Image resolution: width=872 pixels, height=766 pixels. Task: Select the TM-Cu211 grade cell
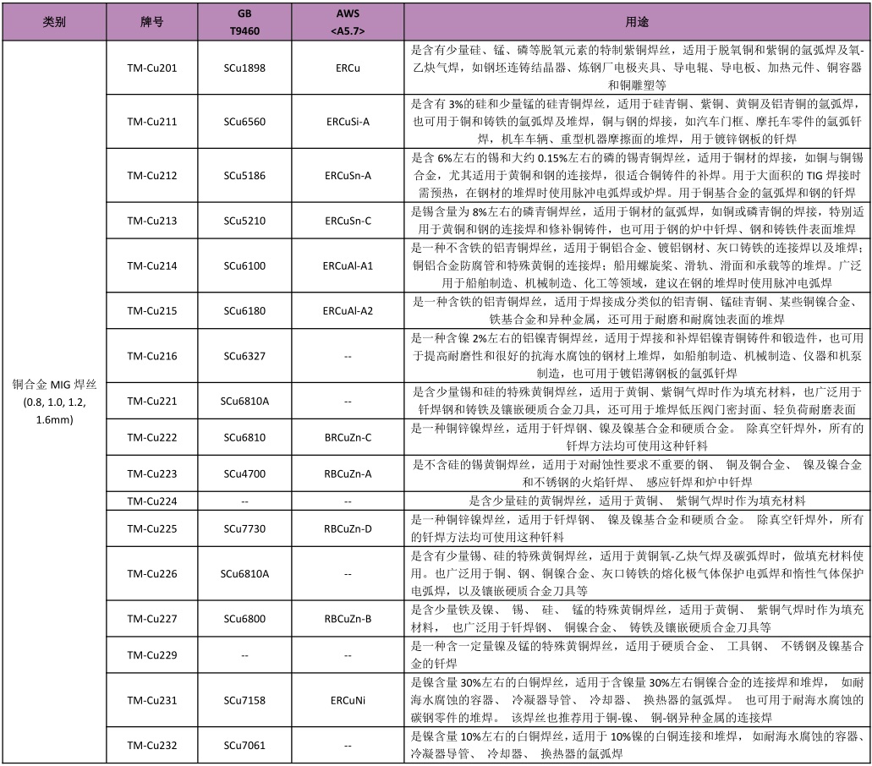(x=151, y=122)
